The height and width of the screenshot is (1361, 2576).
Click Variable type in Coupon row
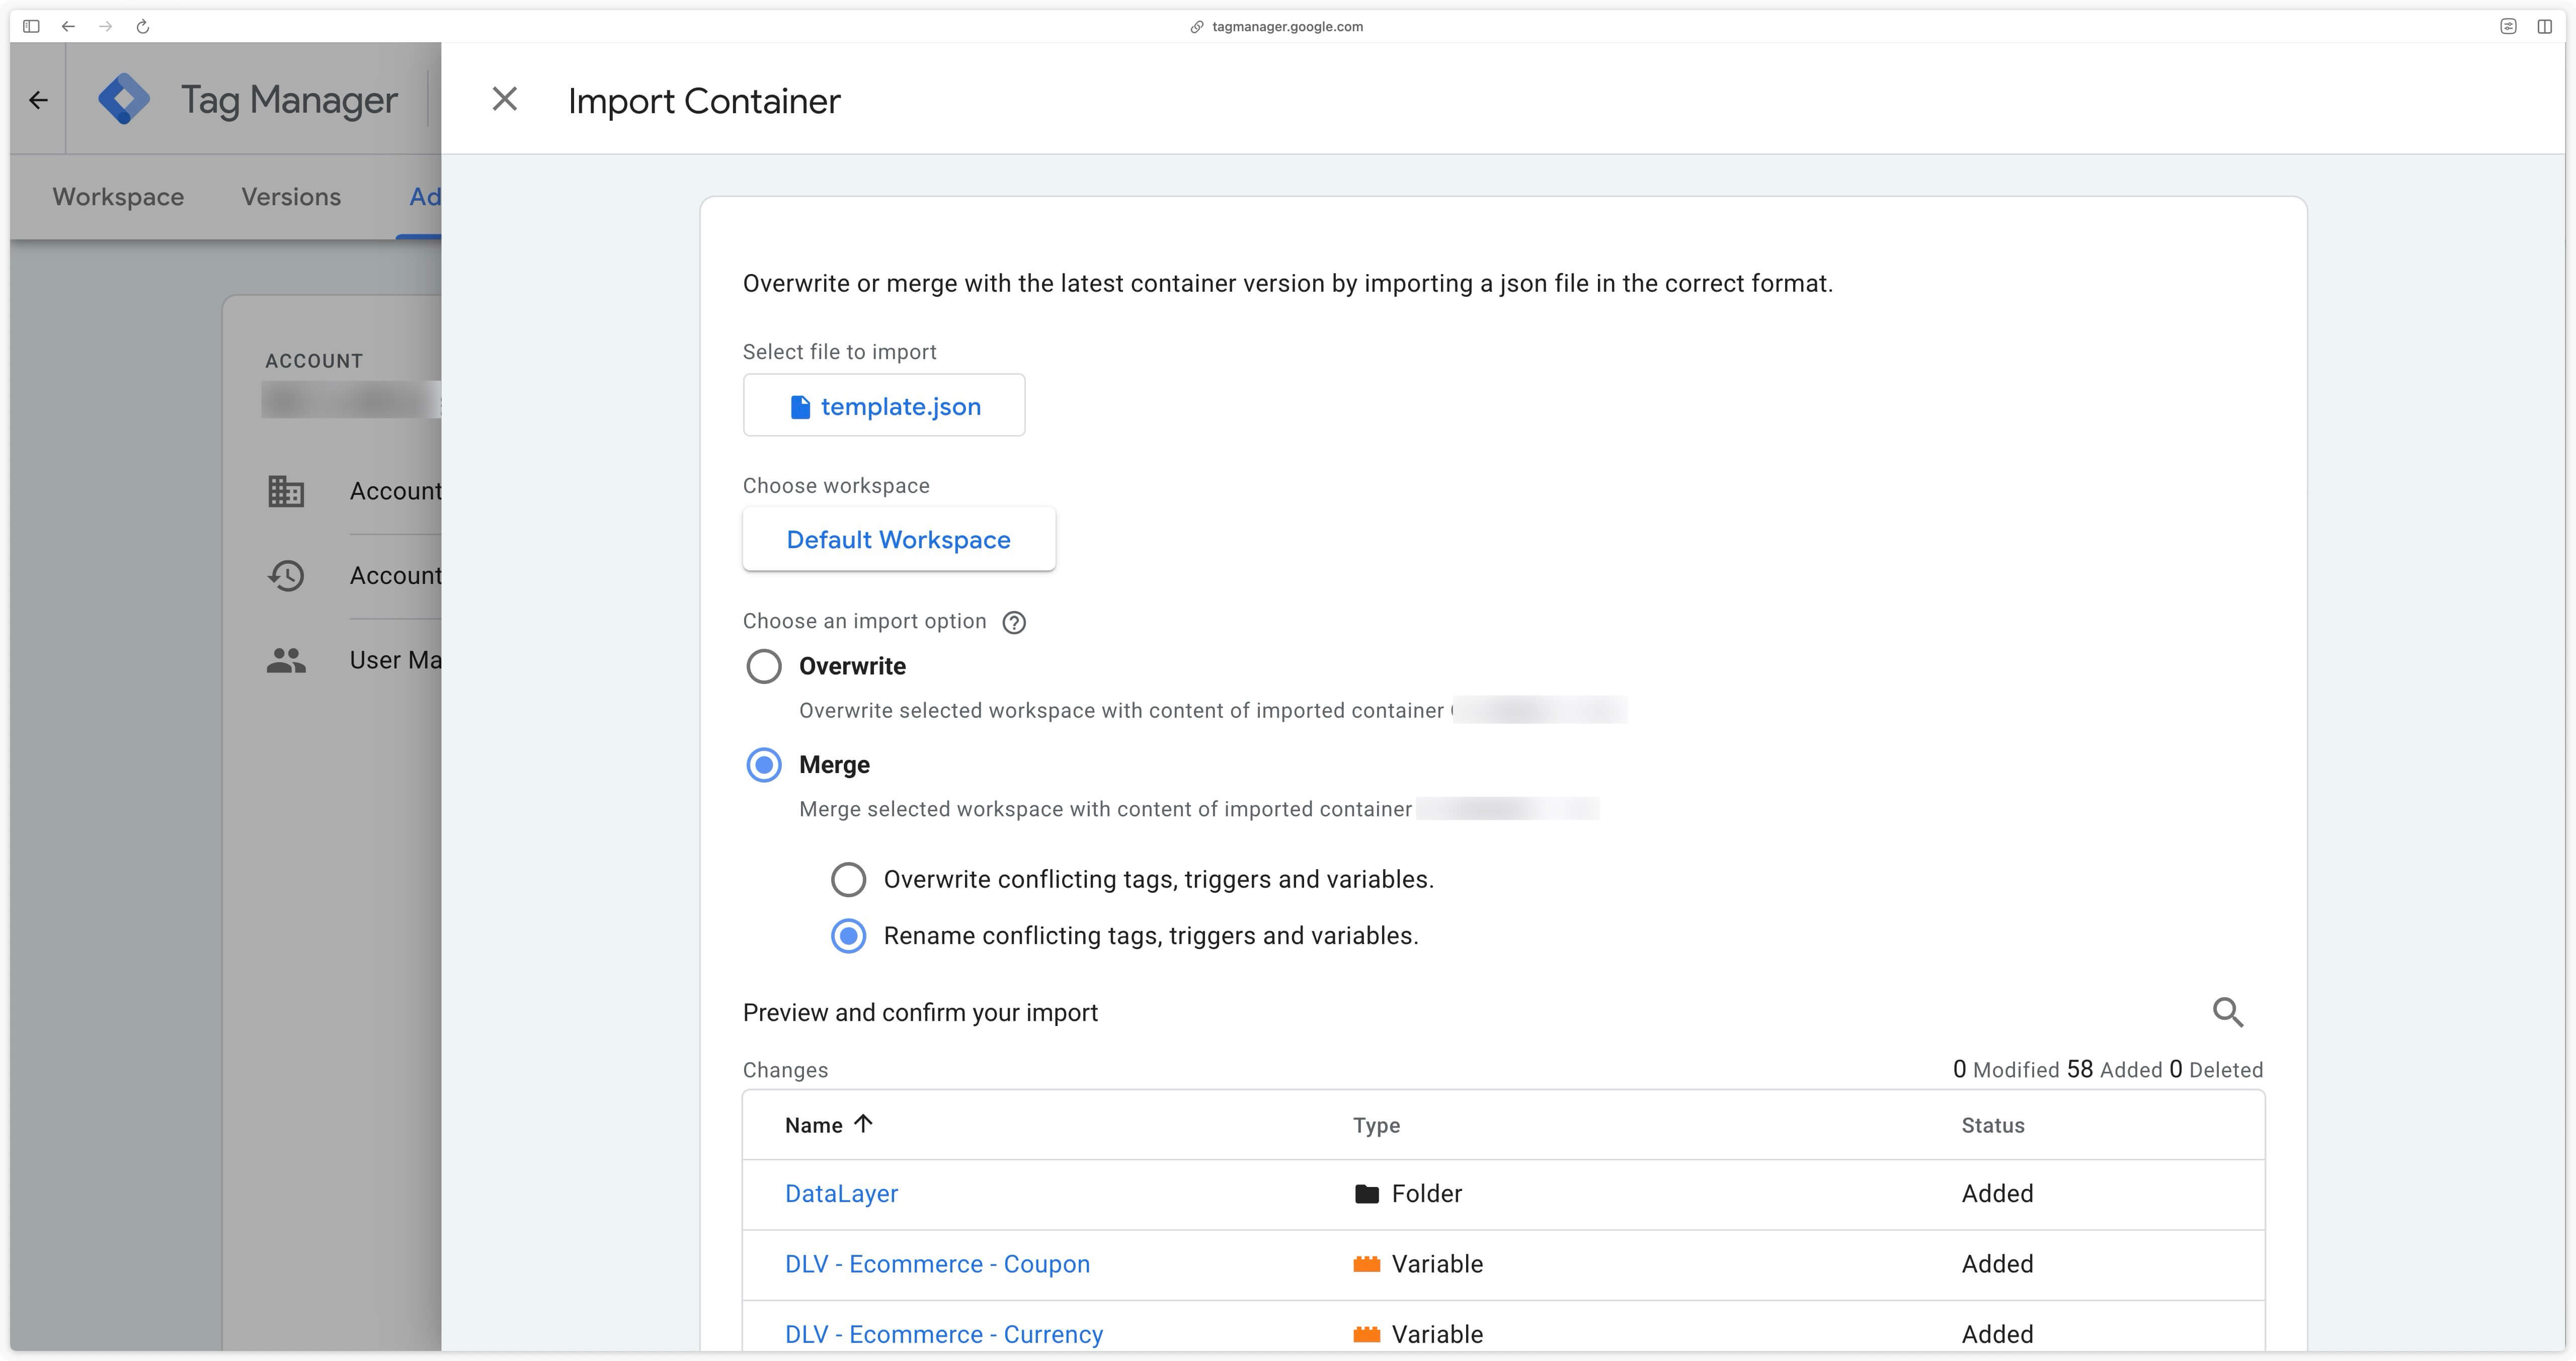point(1437,1264)
